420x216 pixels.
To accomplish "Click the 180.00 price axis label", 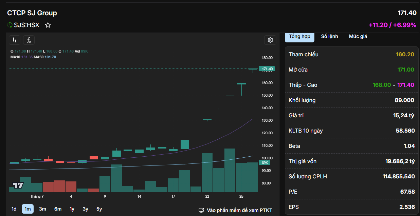I will click(x=267, y=58).
